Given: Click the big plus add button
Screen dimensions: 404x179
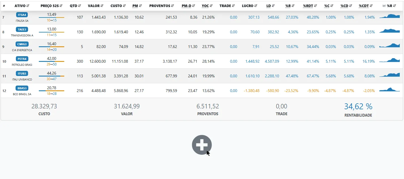Looking at the screenshot, I should [x=202, y=145].
